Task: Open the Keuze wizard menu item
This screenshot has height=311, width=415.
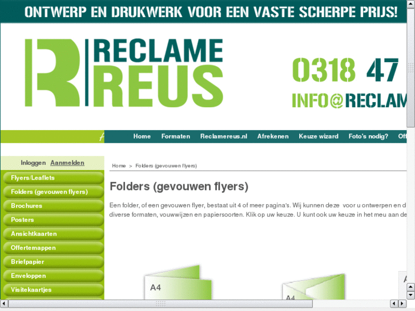Action: coord(319,136)
